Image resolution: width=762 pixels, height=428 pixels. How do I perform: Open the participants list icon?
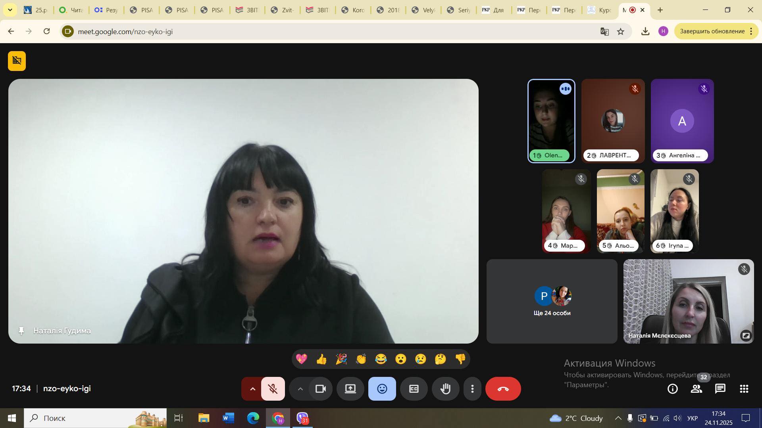(696, 389)
